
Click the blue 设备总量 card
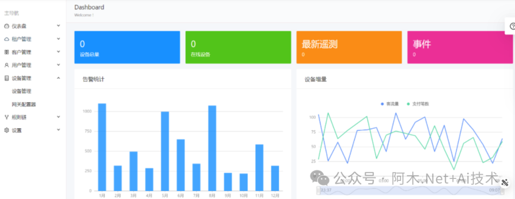coord(127,47)
